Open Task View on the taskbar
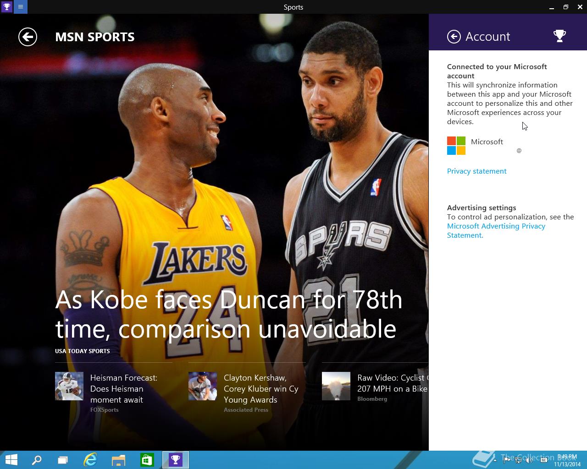Viewport: 587px width, 469px height. (63, 460)
